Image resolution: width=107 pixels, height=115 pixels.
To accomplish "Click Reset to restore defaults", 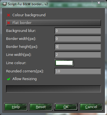I will [x=41, y=107].
